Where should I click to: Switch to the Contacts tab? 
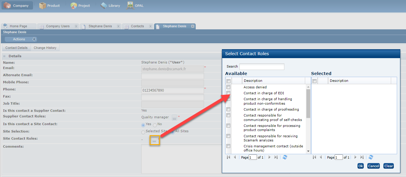(x=137, y=26)
